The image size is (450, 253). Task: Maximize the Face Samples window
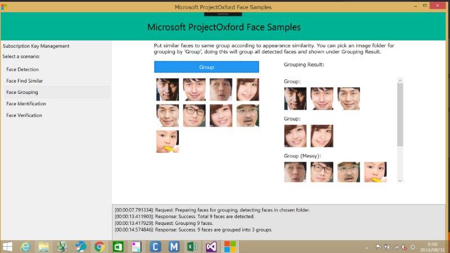pos(425,6)
